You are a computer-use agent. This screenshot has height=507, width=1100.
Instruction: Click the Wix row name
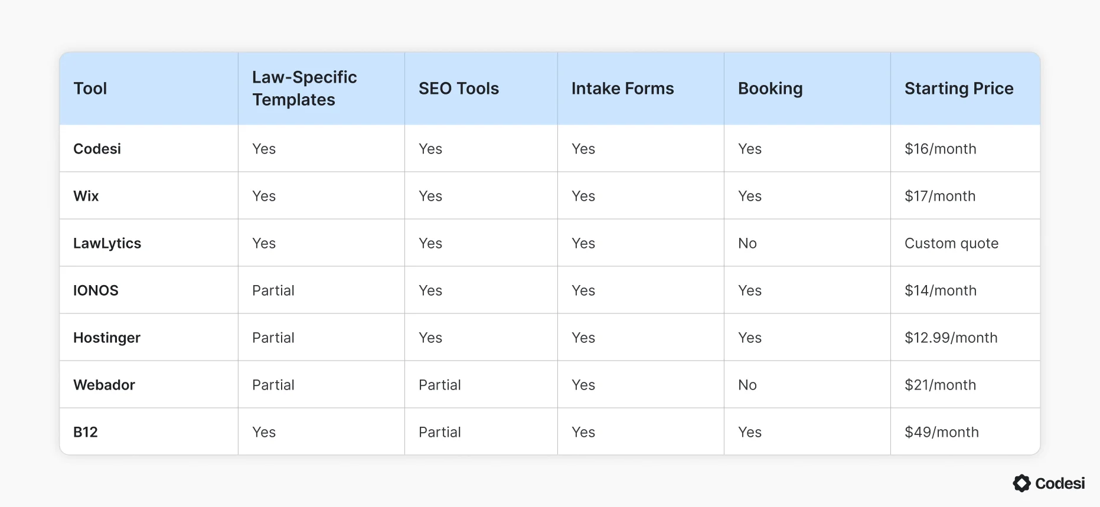86,196
